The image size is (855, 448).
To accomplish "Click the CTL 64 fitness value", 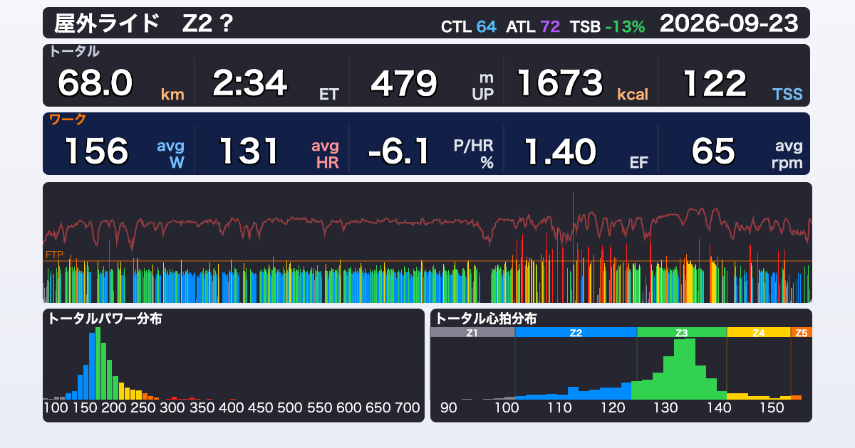I will 469,27.
